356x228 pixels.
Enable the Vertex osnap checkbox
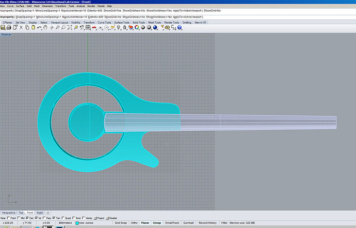[83, 218]
